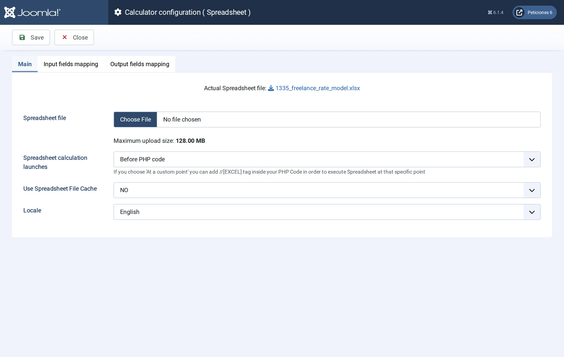The height and width of the screenshot is (357, 564).
Task: Click Choose File to upload a spreadsheet
Action: point(135,120)
